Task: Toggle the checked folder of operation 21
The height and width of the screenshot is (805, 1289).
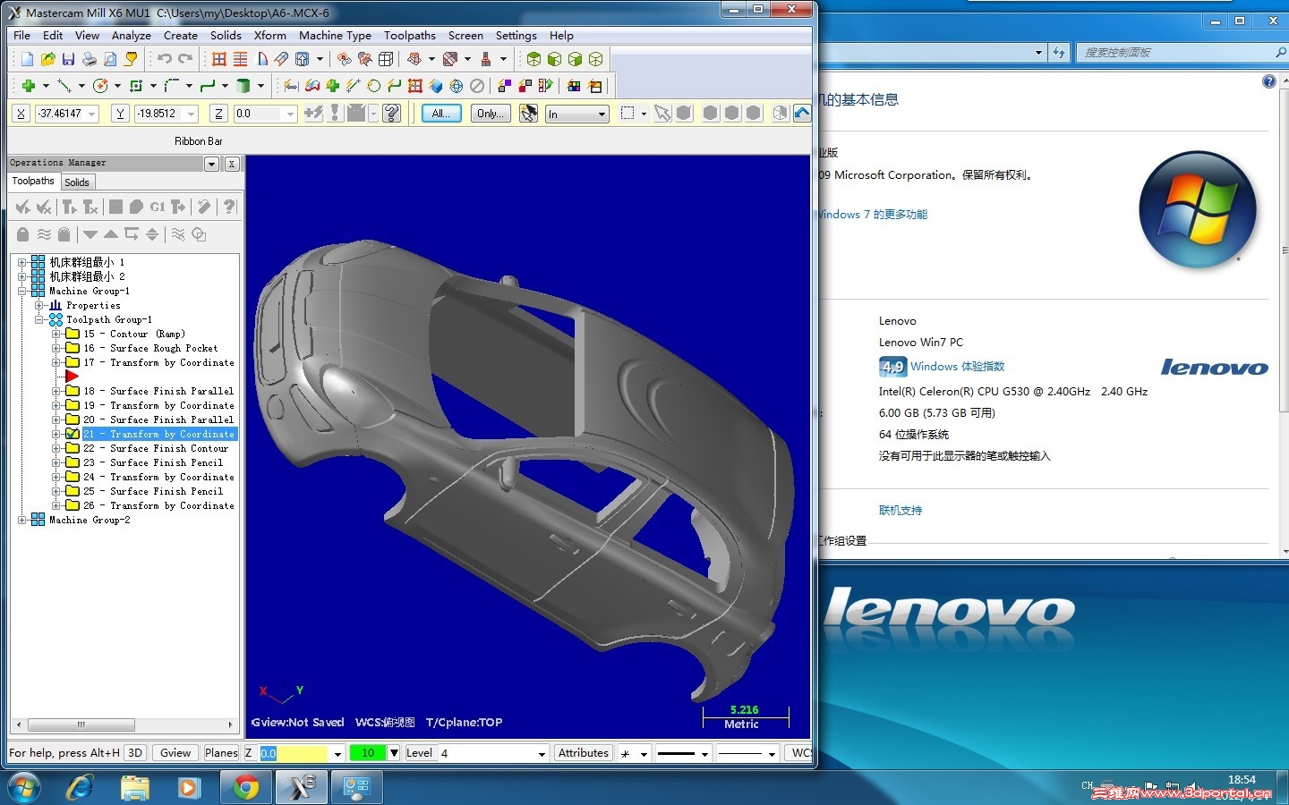Action: click(73, 434)
